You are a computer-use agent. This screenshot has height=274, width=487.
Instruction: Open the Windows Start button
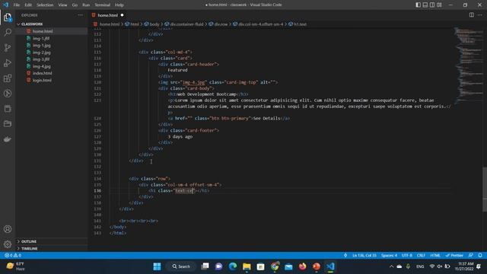point(158,266)
